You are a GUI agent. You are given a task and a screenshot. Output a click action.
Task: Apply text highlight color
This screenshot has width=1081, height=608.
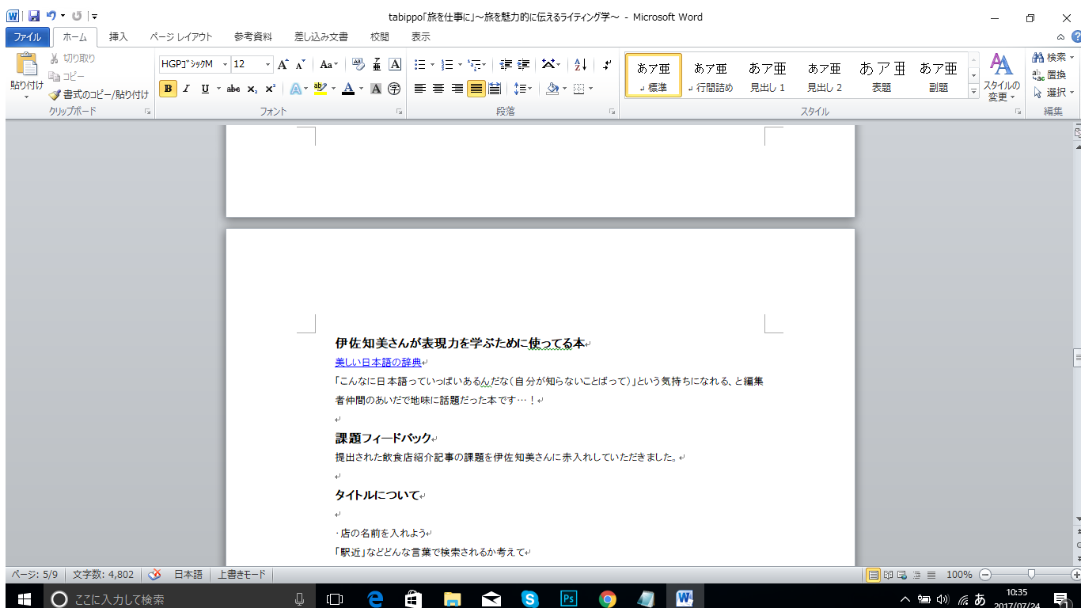click(x=321, y=89)
